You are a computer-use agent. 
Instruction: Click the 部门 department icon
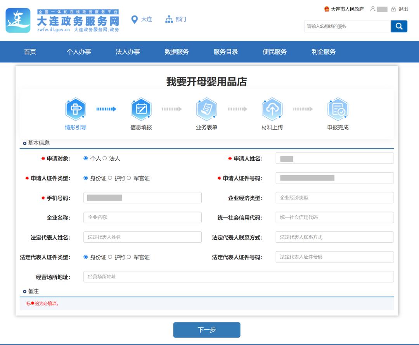pyautogui.click(x=169, y=19)
